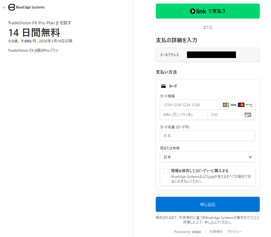Focus the カード名義 name field
This screenshot has height=237, width=271.
click(207, 136)
